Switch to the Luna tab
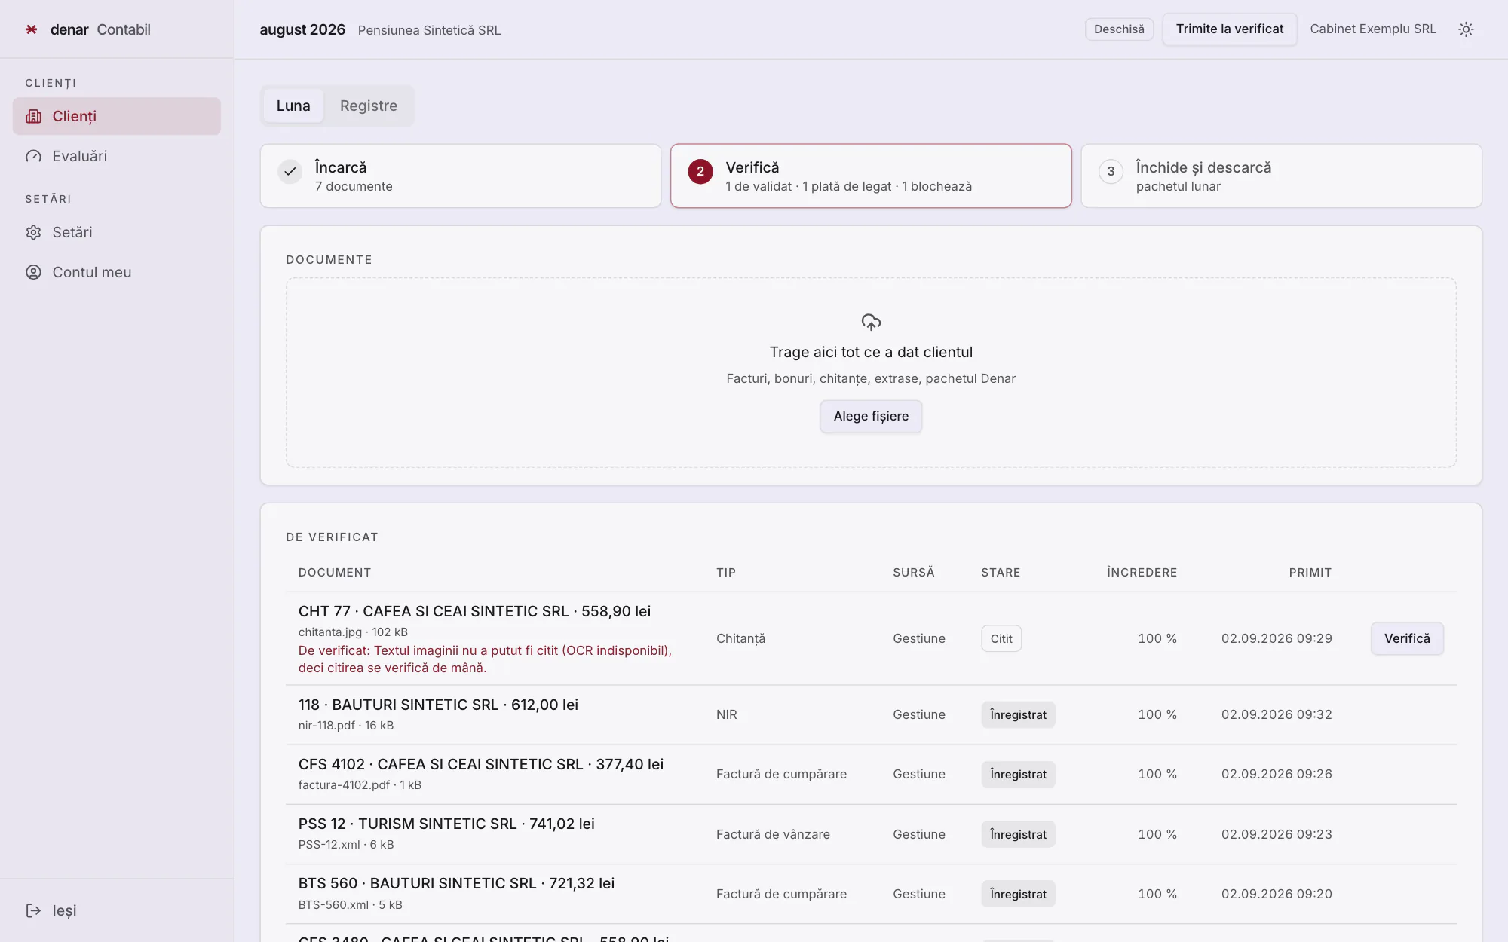The image size is (1508, 942). click(293, 106)
